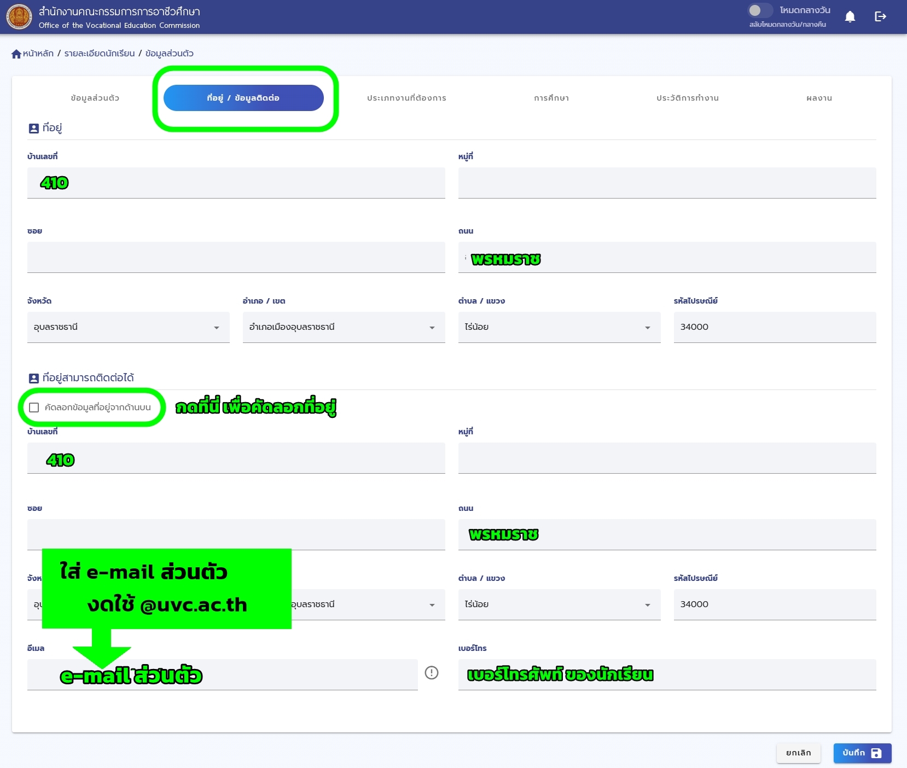Click the contact address รหัสไปรษณีย์ field
Image resolution: width=907 pixels, height=768 pixels.
pos(775,604)
